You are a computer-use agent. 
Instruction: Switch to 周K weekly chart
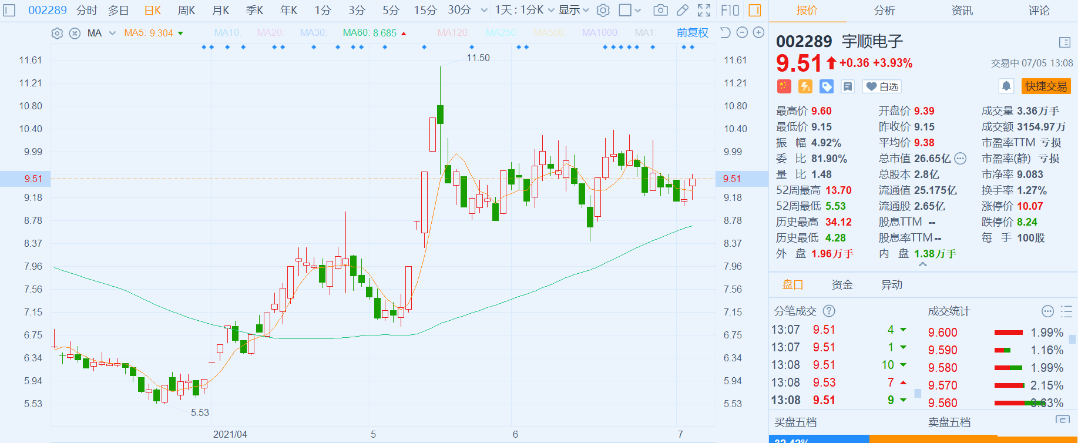(x=186, y=10)
